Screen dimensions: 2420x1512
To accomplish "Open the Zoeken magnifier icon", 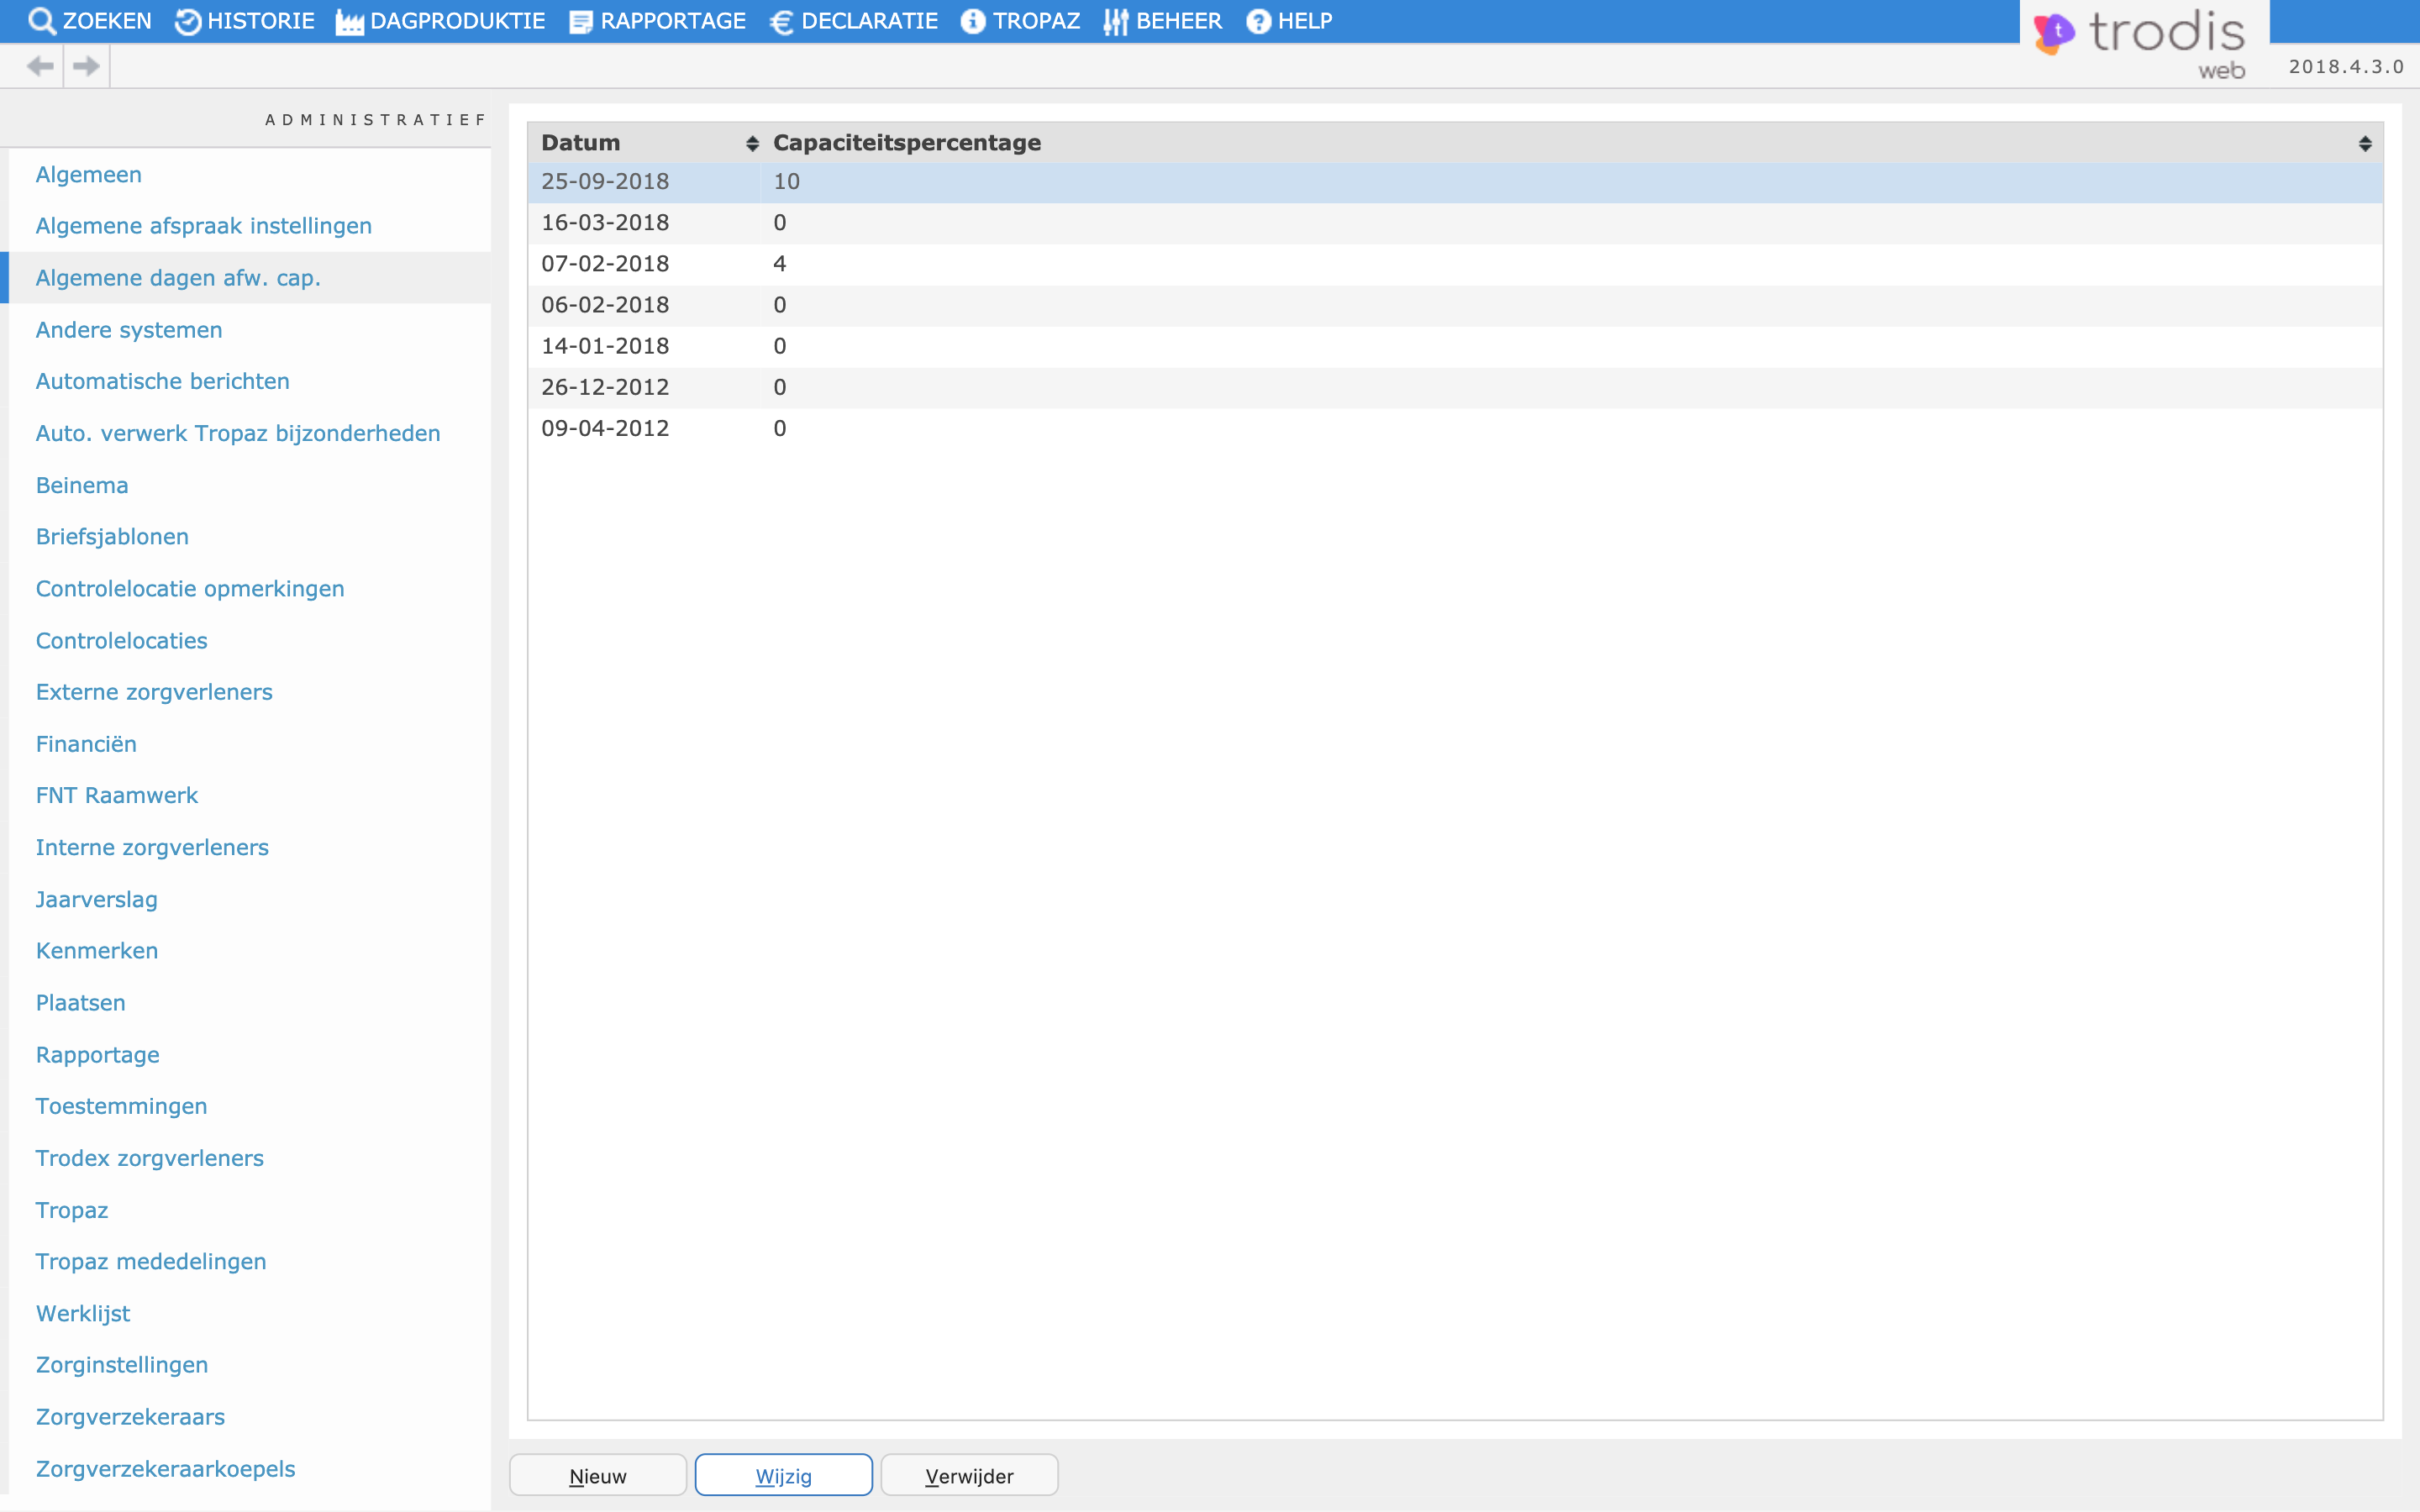I will [41, 21].
